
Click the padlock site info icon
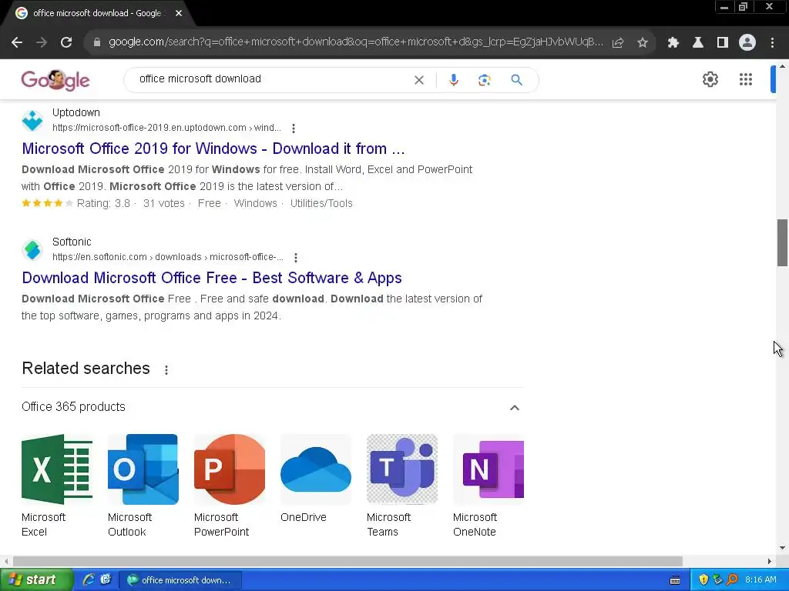(x=97, y=42)
